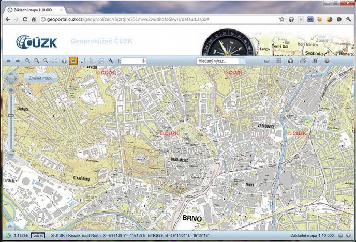356x242 pixels.
Task: Select the distance measurement tool
Action: pyautogui.click(x=92, y=61)
